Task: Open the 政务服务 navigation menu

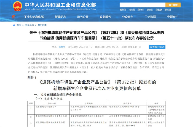Action: [105, 17]
